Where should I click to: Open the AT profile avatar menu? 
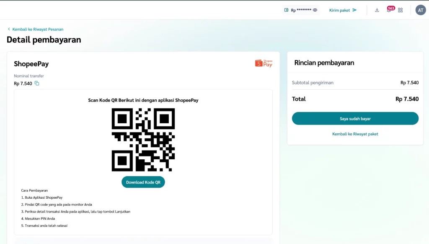(x=420, y=10)
